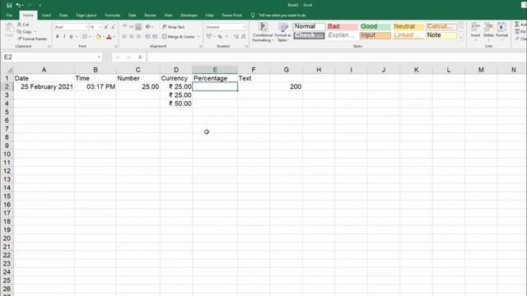Apply the Note cell style

point(441,35)
